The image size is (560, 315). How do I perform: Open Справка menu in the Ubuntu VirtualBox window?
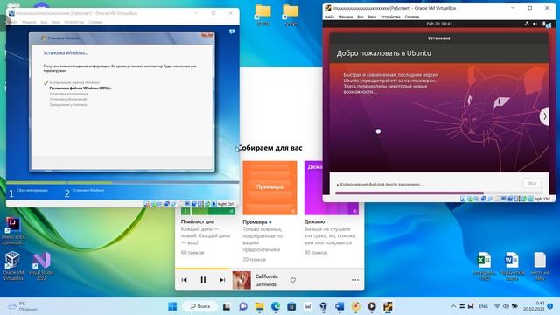tap(412, 17)
